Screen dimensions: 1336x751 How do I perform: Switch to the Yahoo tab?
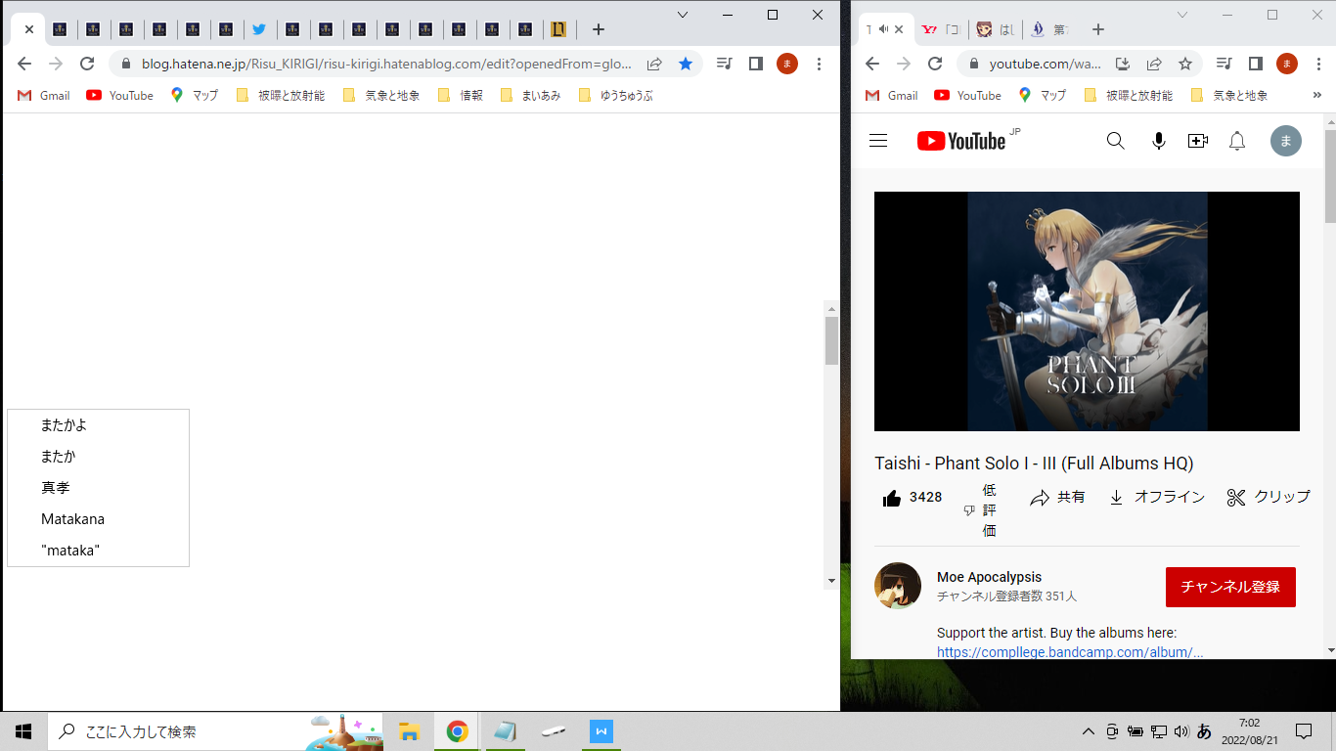939,29
